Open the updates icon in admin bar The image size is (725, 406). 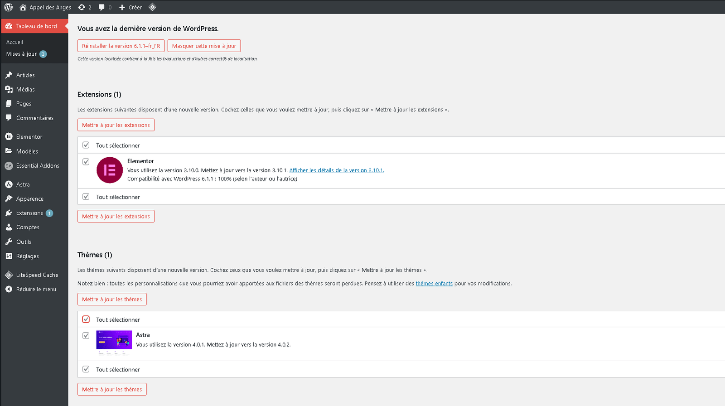click(x=82, y=7)
